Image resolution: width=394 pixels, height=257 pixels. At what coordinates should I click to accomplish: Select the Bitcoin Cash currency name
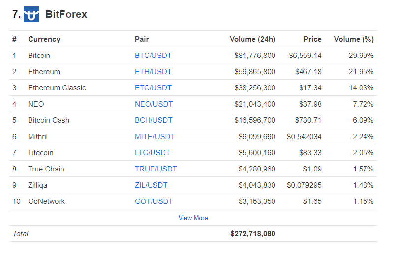pos(49,120)
